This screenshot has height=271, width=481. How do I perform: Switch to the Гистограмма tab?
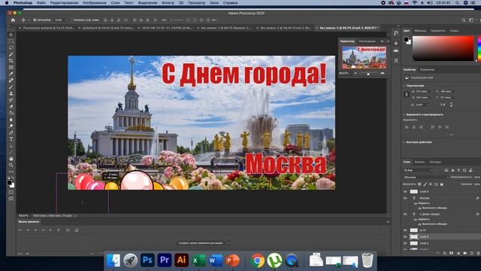(x=367, y=41)
